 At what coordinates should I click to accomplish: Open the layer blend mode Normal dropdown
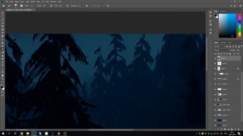tap(221, 50)
